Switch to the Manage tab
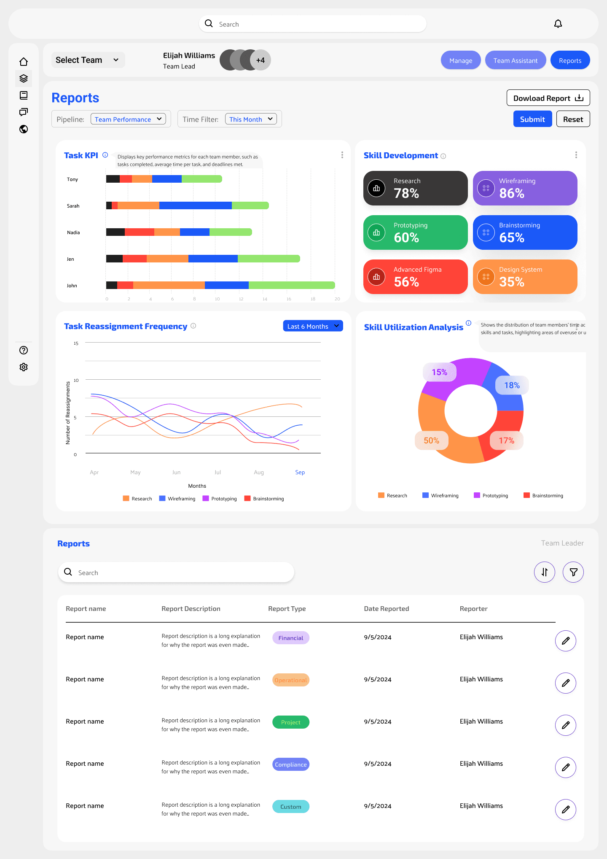 coord(460,60)
